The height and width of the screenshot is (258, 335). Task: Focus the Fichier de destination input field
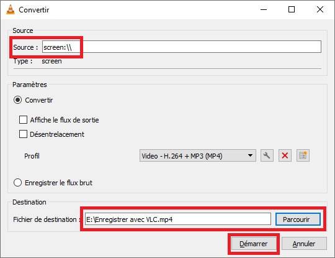178,219
